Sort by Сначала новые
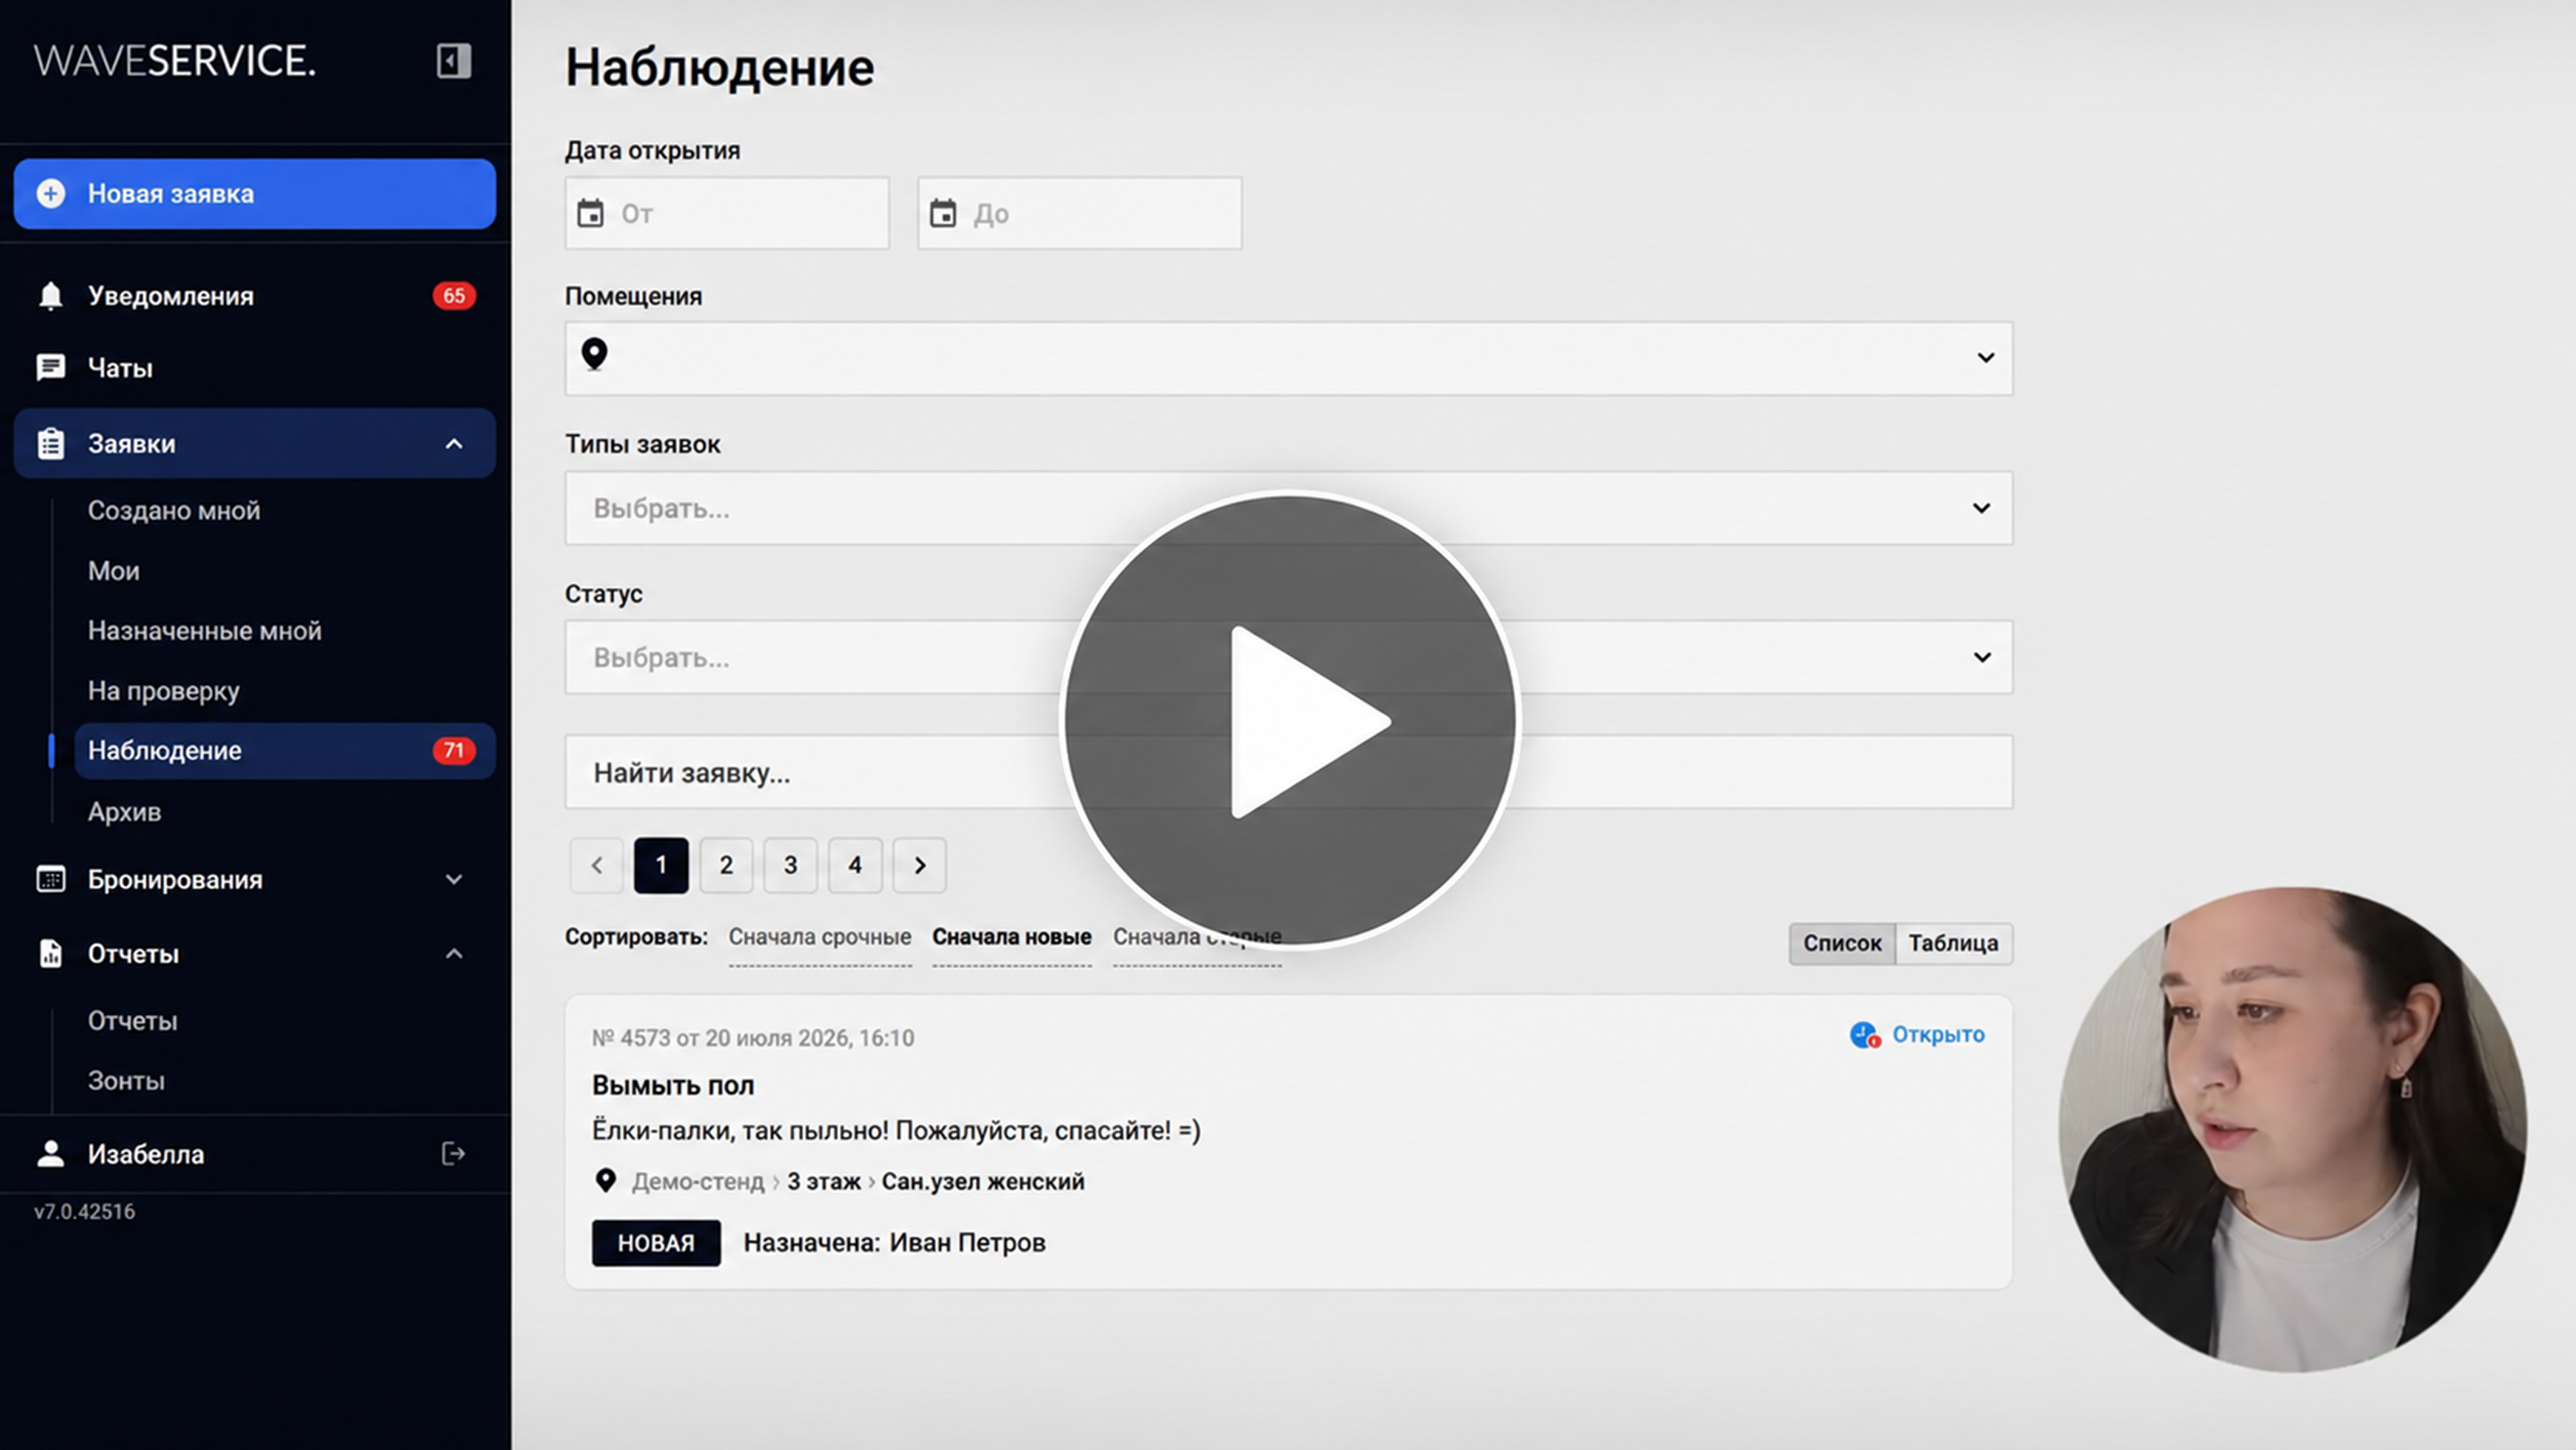The height and width of the screenshot is (1450, 2576). pos(1012,938)
